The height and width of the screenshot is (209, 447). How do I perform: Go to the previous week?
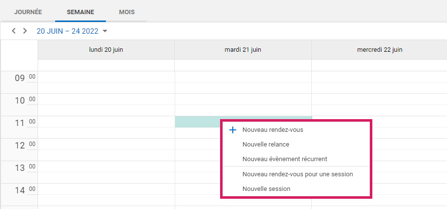14,31
